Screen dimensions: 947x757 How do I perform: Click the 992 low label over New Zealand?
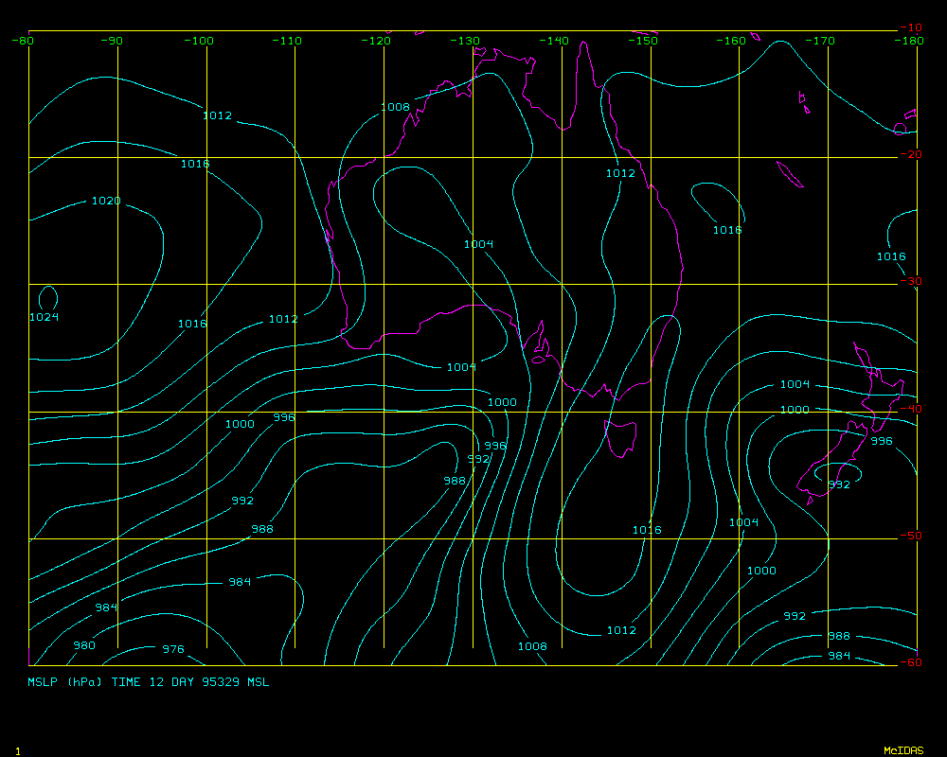point(839,484)
